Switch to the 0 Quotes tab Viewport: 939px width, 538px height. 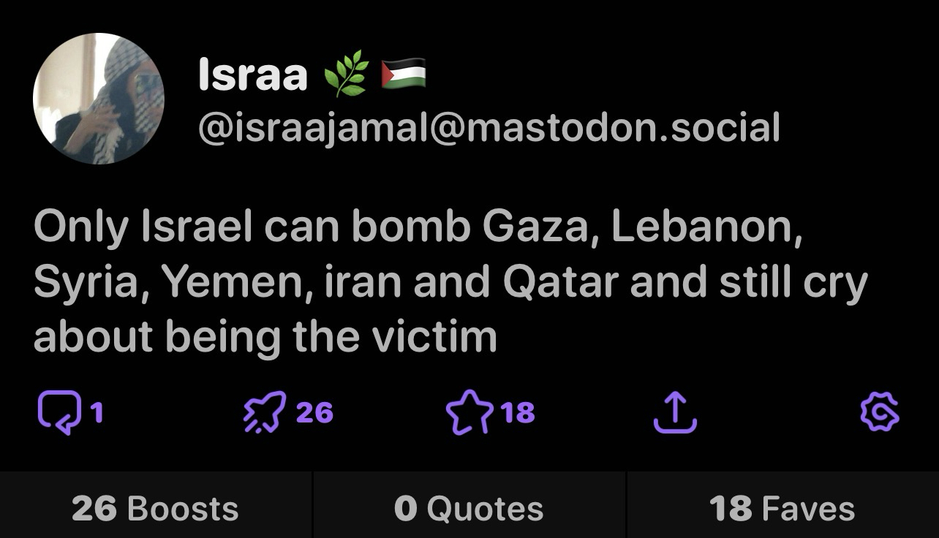(469, 509)
